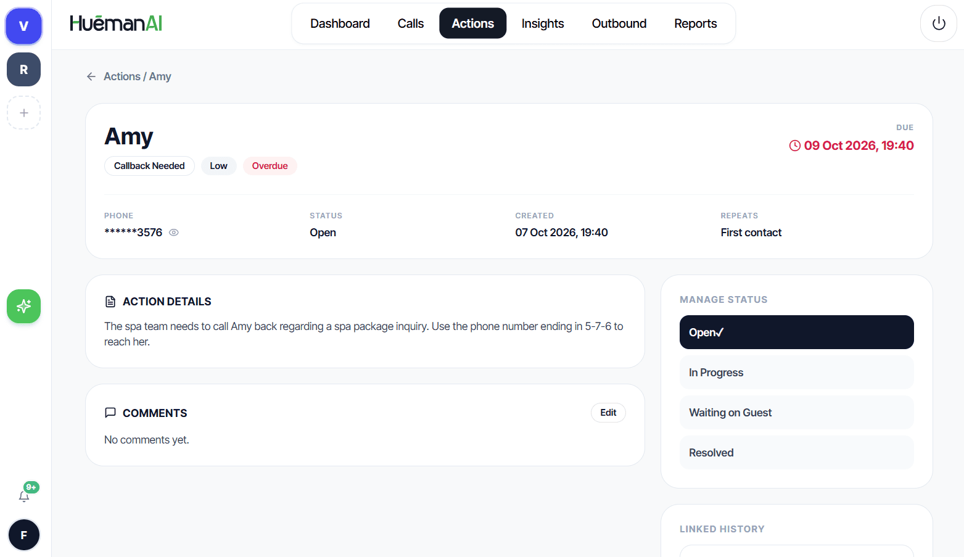
Task: Set status to Waiting on Guest
Action: (x=797, y=413)
